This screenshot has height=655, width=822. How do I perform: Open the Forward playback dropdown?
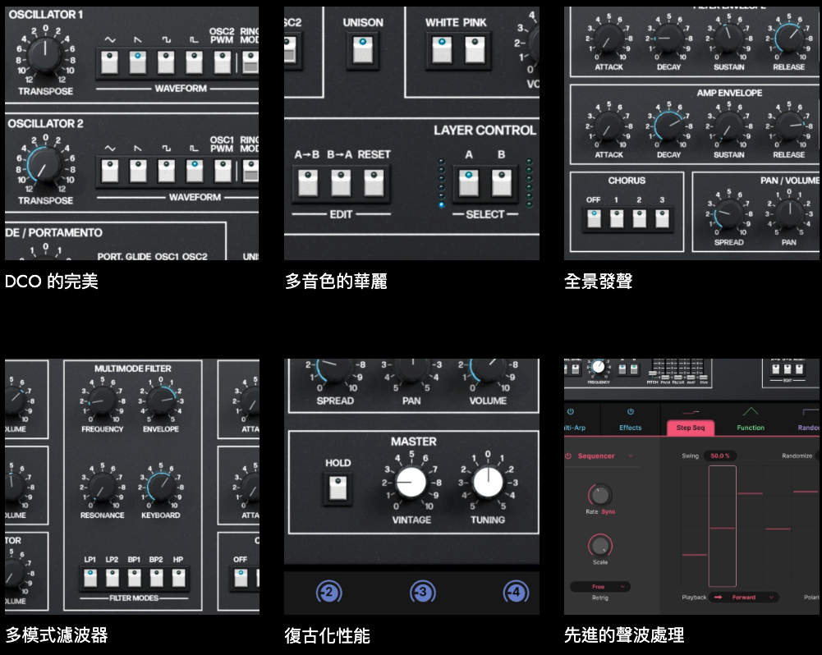(x=744, y=598)
